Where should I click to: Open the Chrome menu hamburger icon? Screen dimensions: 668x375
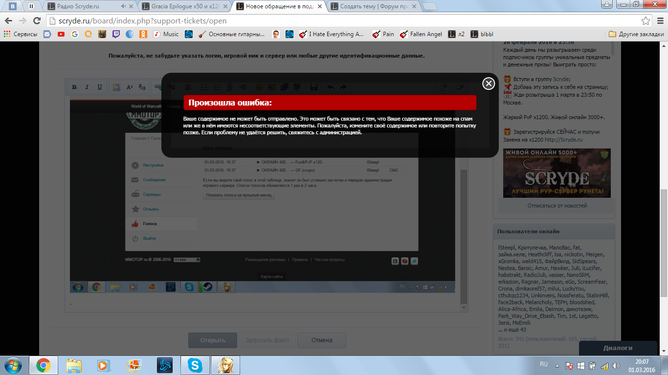[x=659, y=21]
